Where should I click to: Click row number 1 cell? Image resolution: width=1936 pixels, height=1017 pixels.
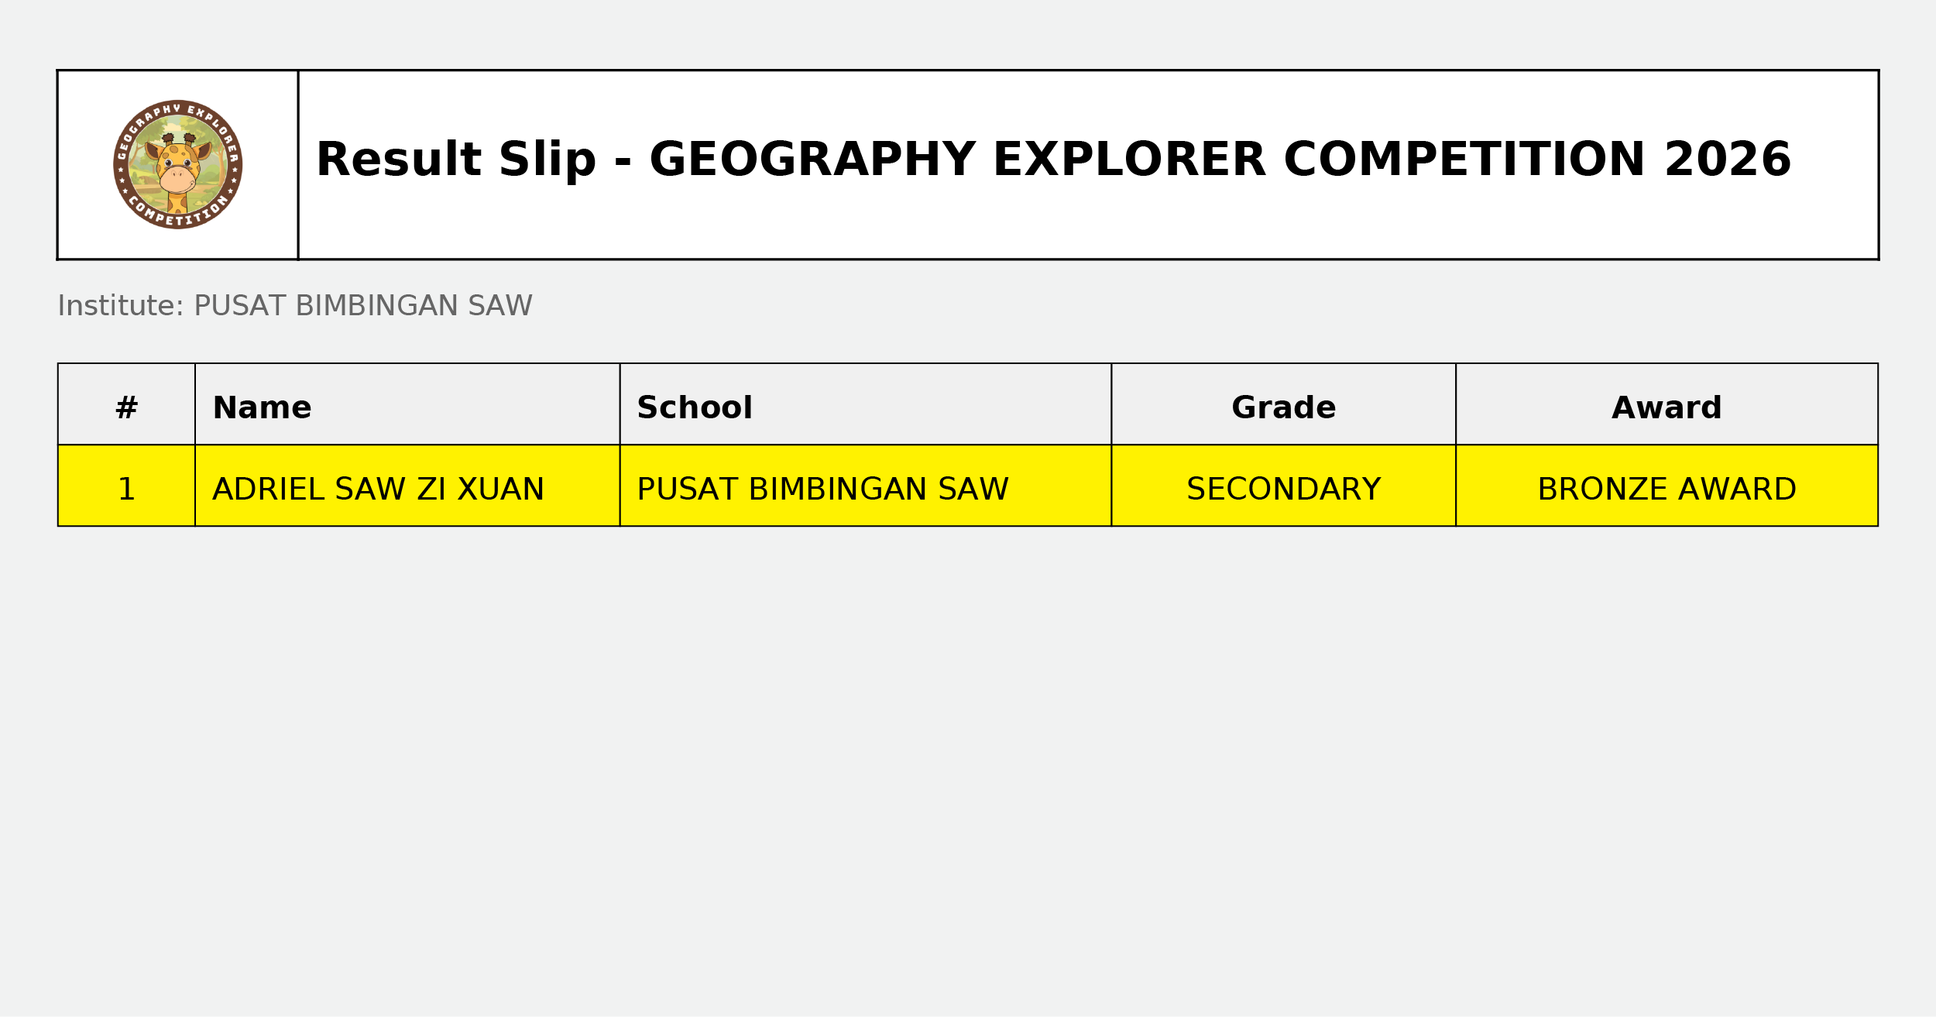126,489
